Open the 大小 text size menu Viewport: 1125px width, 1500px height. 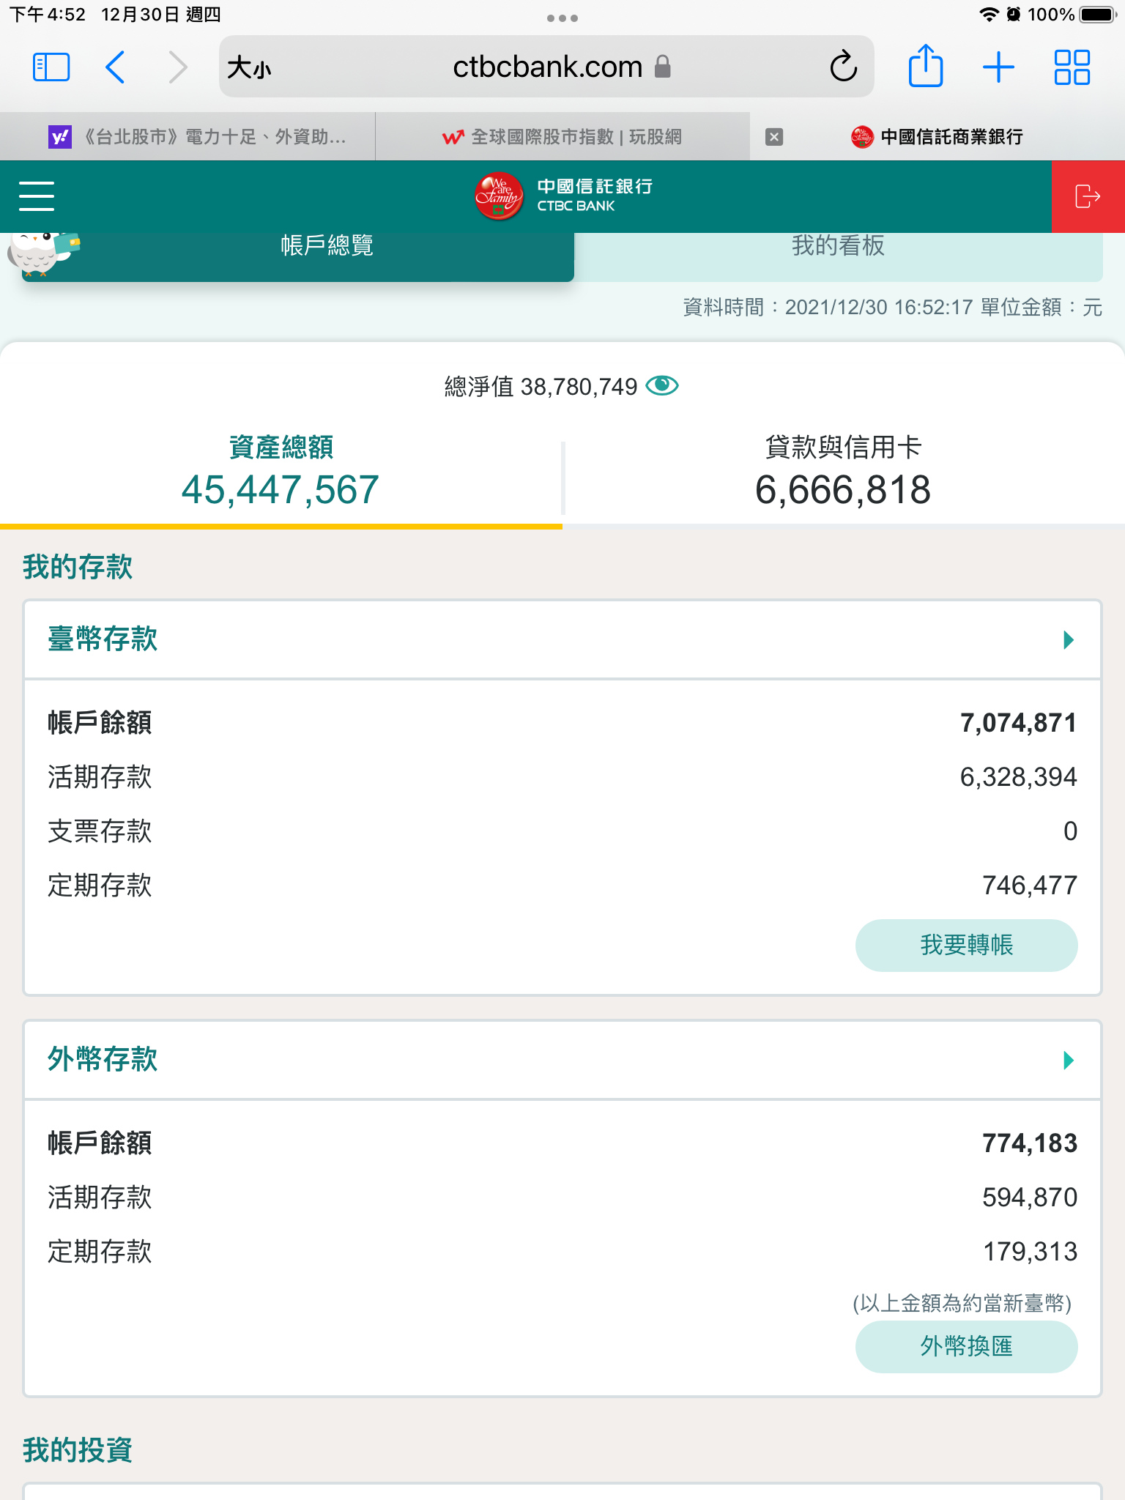coord(249,67)
